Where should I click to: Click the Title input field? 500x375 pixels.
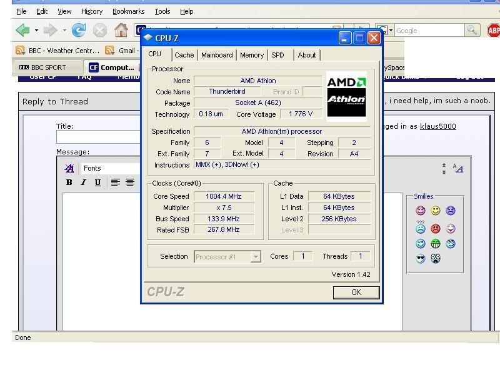100,137
